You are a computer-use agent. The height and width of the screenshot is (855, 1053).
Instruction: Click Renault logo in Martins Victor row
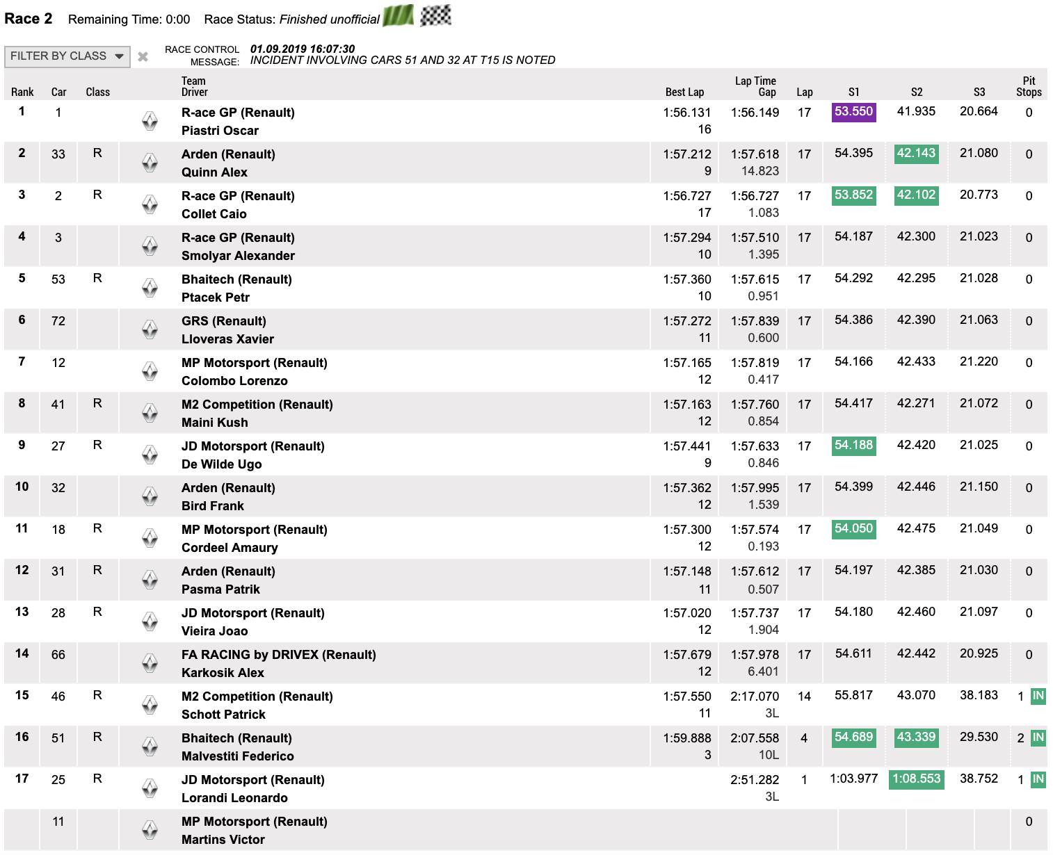(x=150, y=830)
